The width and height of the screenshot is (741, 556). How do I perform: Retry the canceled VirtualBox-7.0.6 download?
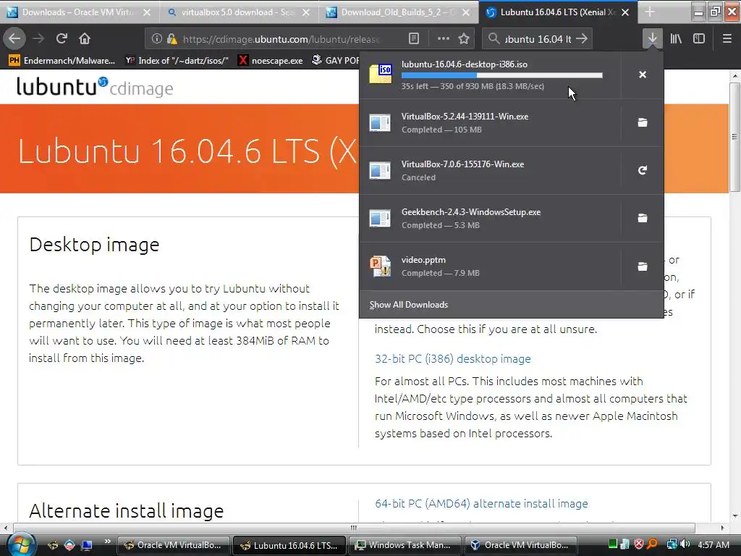[643, 170]
